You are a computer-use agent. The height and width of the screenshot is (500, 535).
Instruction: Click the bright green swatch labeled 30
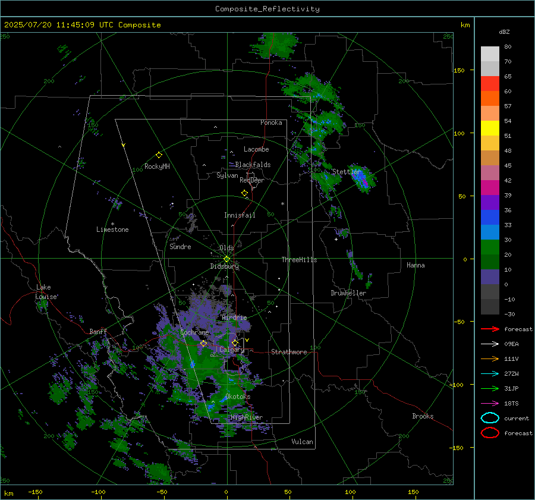pos(490,247)
